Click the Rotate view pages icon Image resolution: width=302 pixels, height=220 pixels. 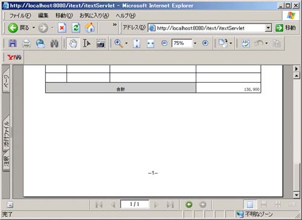[x=223, y=43]
